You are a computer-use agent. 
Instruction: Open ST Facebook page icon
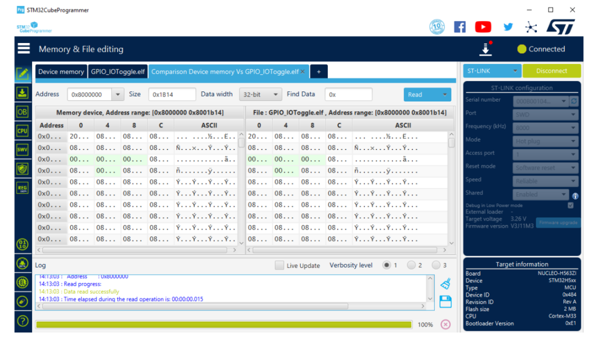pos(460,27)
